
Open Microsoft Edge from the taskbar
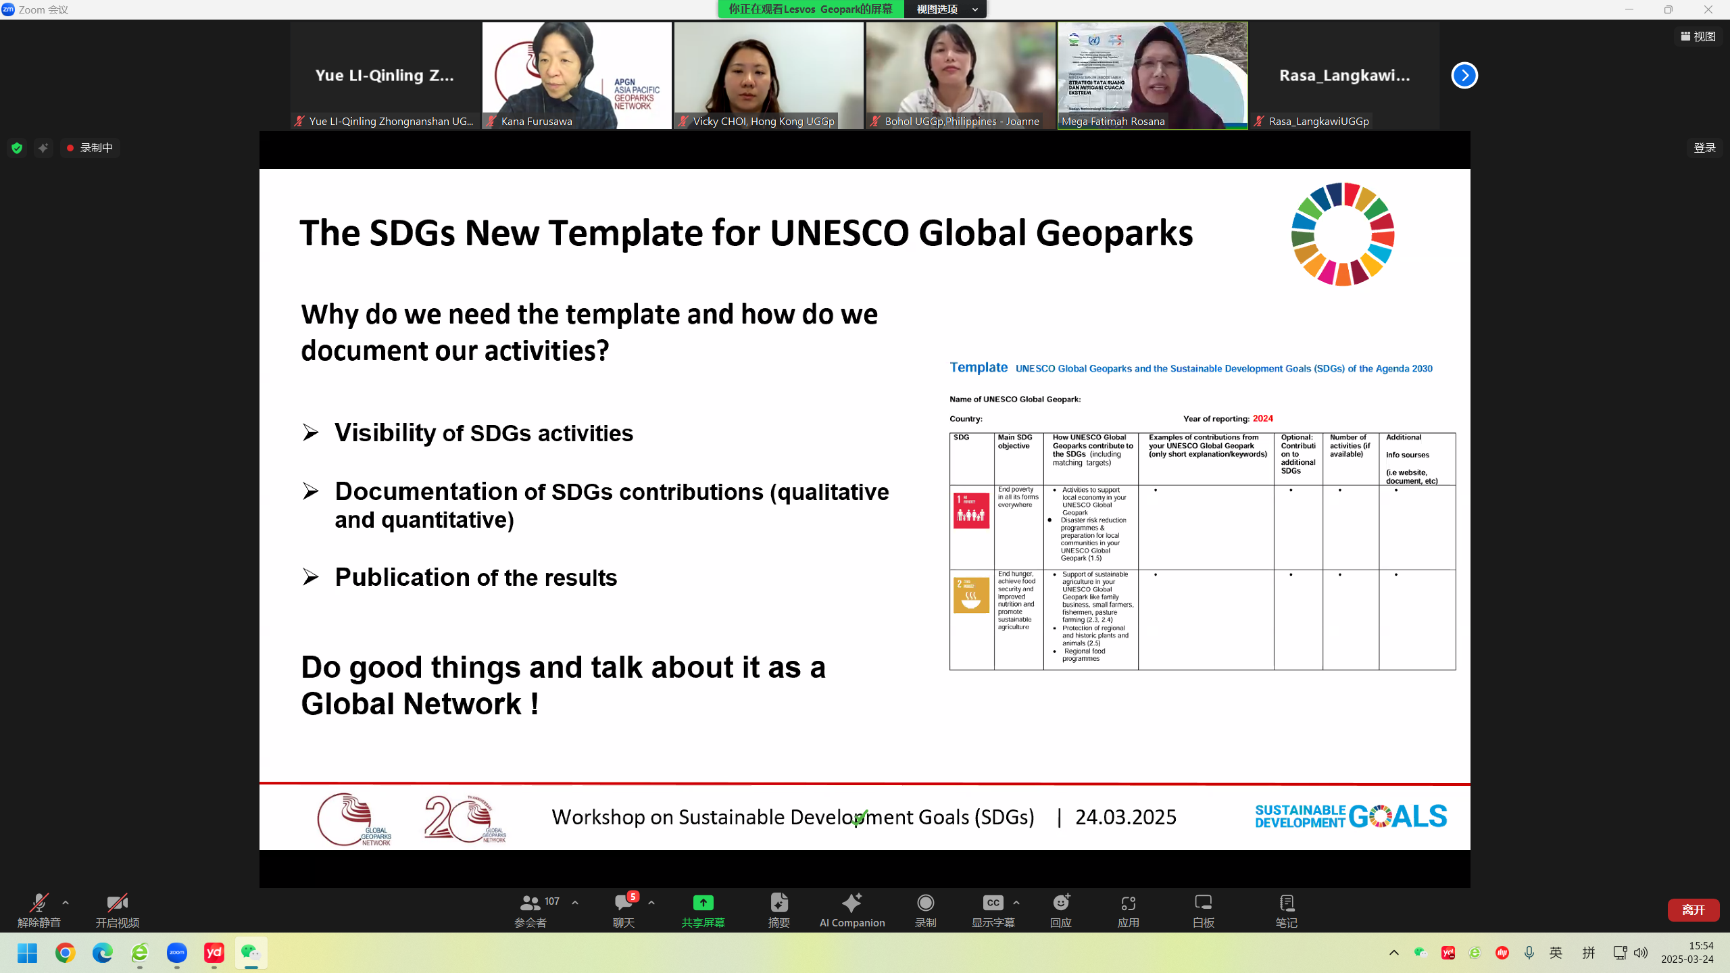pyautogui.click(x=102, y=953)
